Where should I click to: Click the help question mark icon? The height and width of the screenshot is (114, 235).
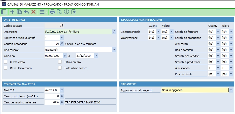click(x=66, y=12)
